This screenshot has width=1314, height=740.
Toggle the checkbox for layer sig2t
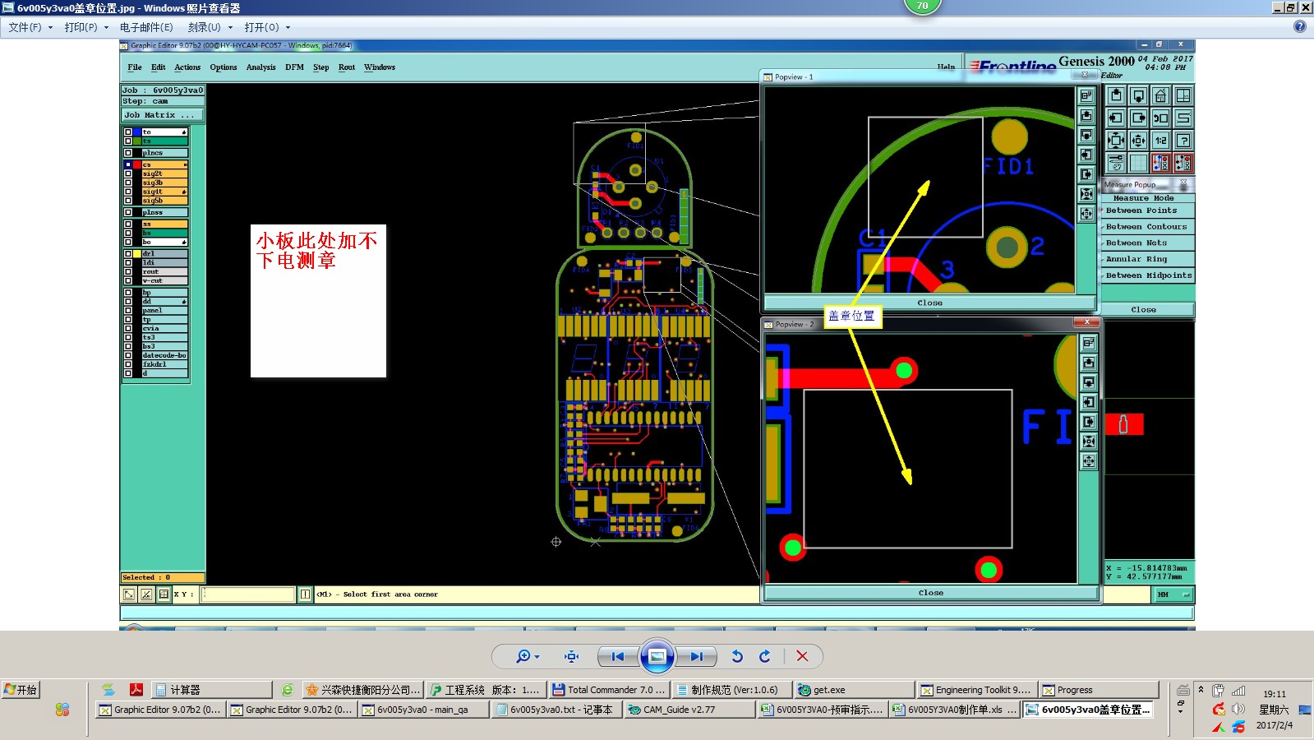point(128,173)
